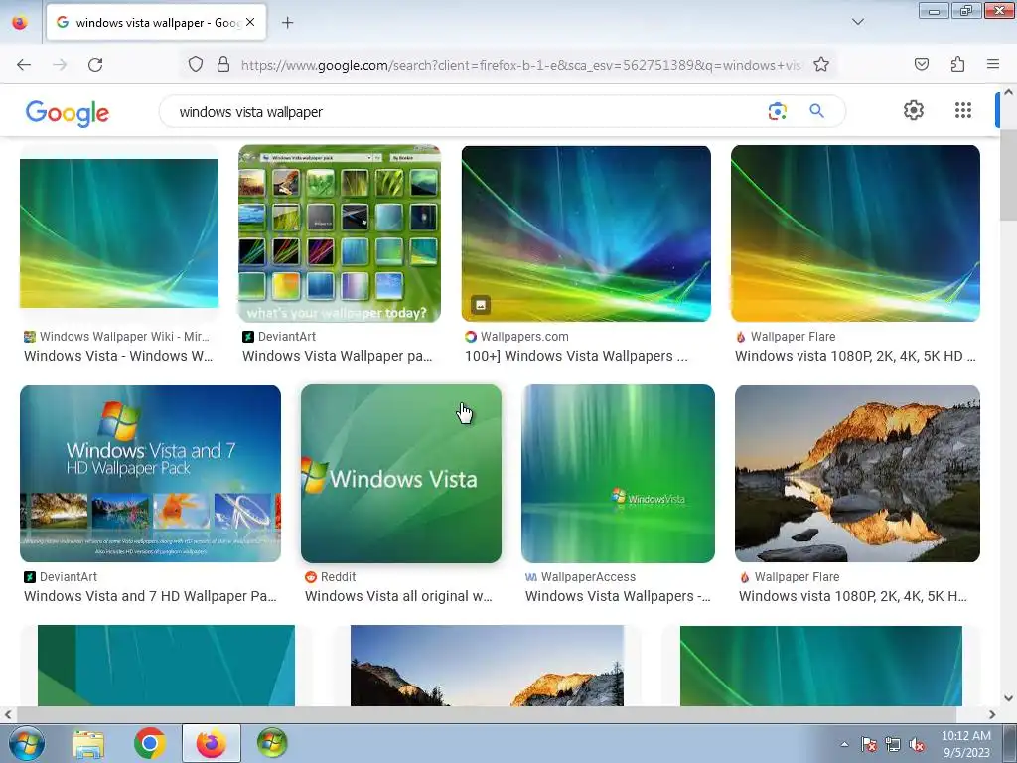Open the Firefox hamburger application menu
Image resolution: width=1017 pixels, height=763 pixels.
pos(993,64)
